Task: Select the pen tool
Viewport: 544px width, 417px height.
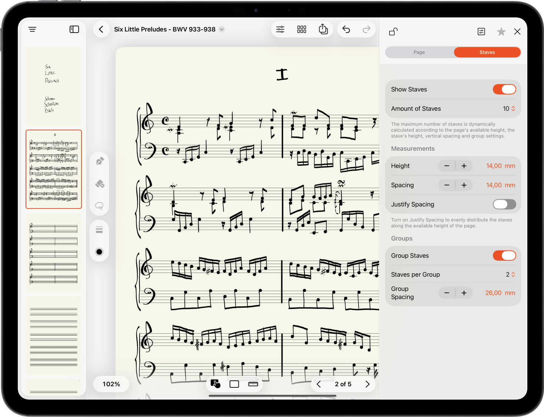Action: click(x=100, y=161)
